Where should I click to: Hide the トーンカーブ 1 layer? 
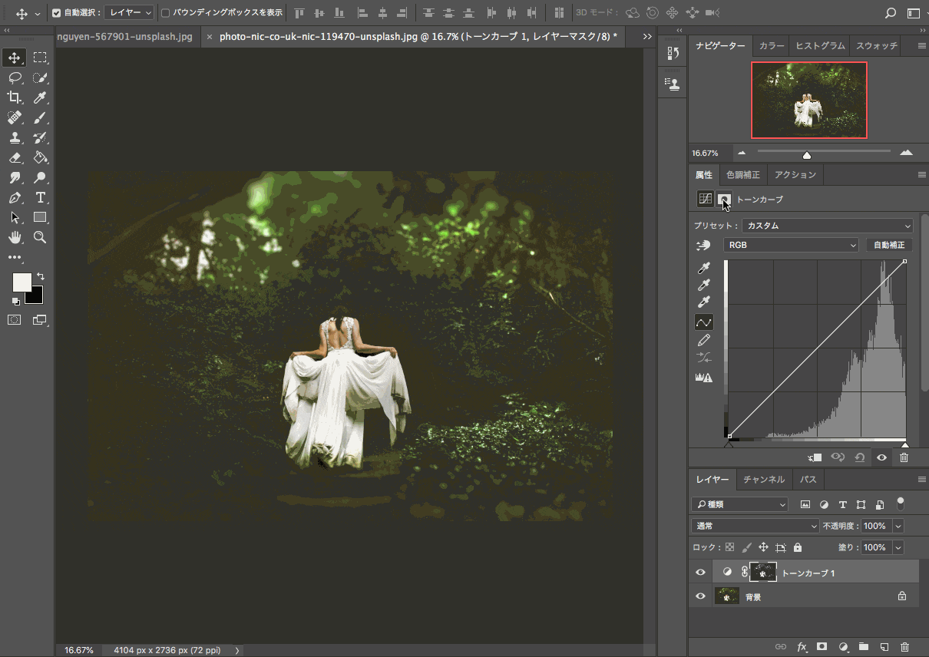click(x=700, y=573)
